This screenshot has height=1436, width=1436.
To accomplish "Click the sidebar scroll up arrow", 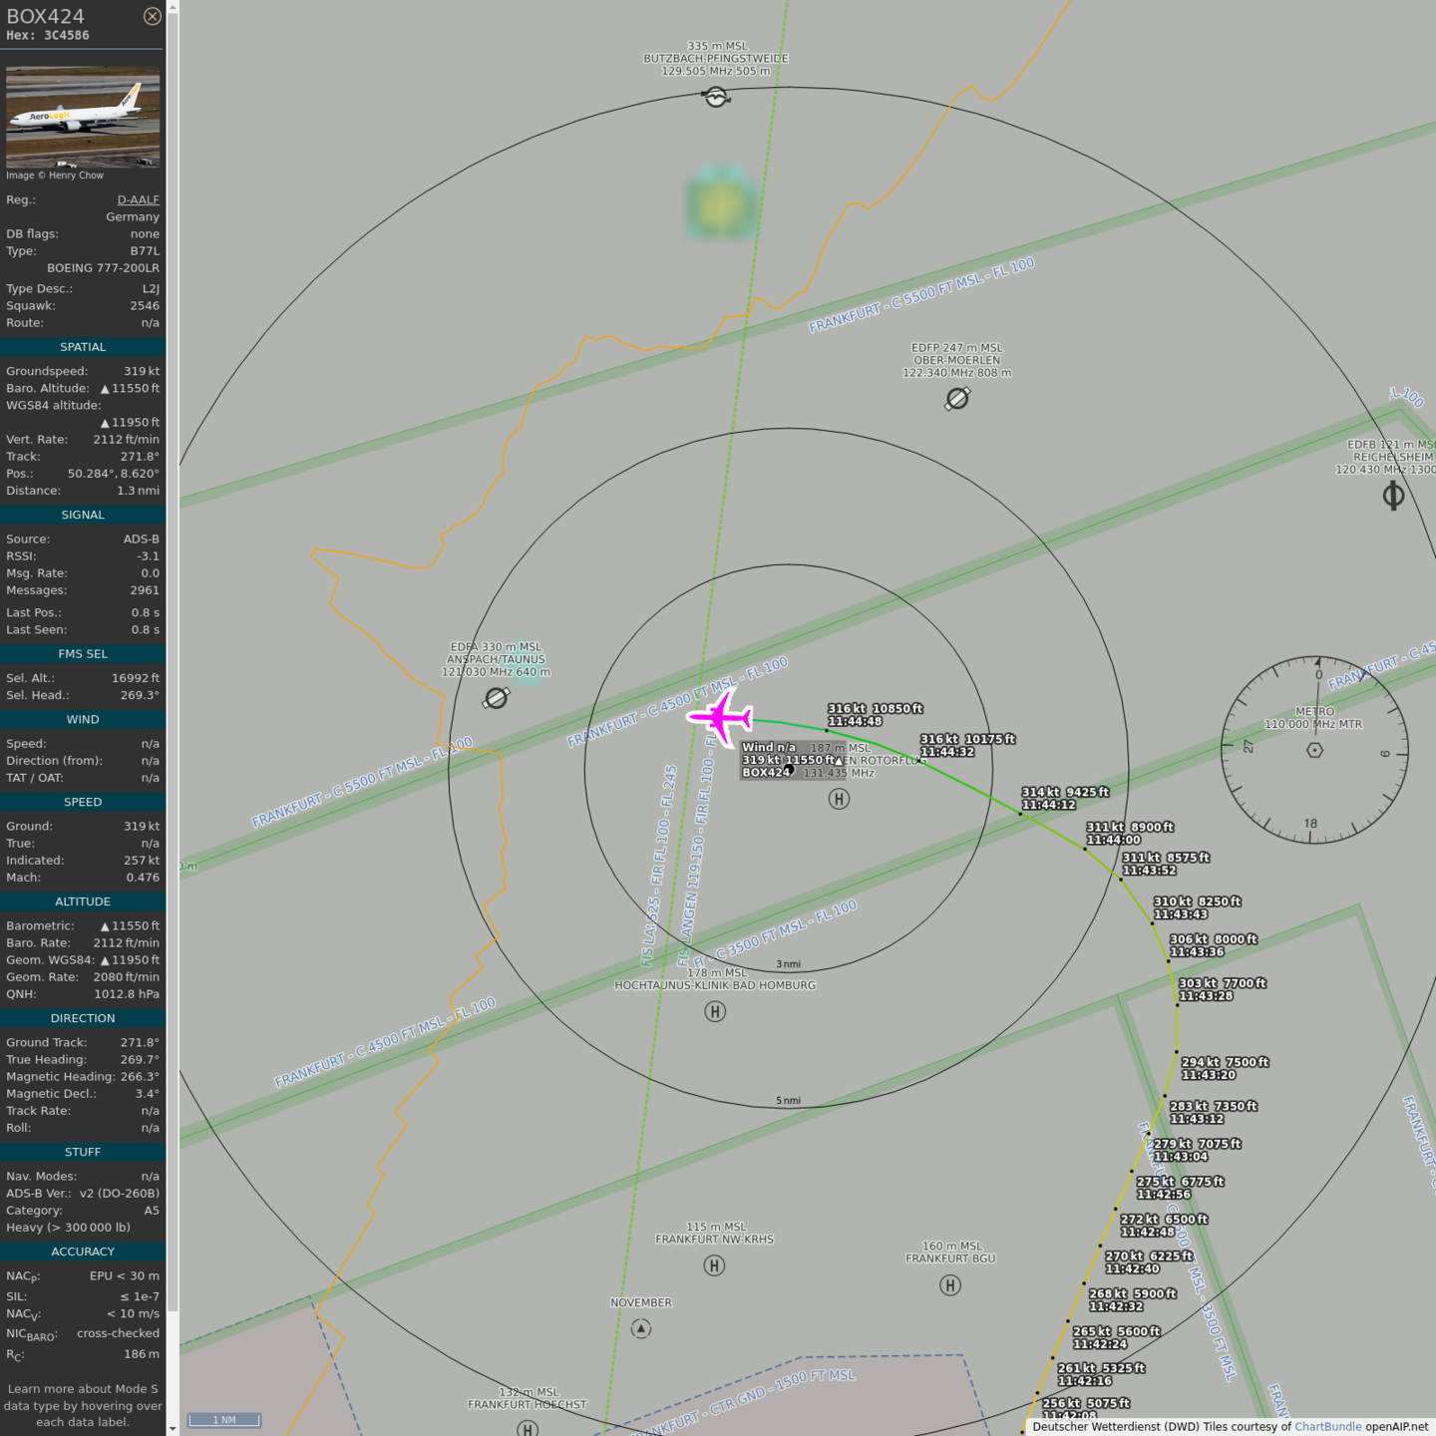I will pos(173,7).
